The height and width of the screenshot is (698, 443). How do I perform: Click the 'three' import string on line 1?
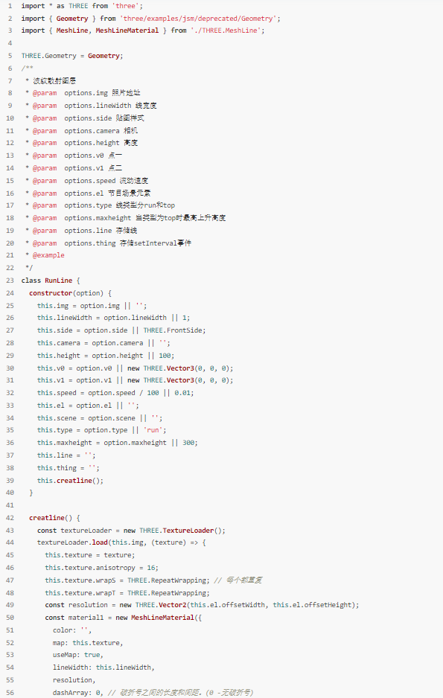tap(127, 6)
